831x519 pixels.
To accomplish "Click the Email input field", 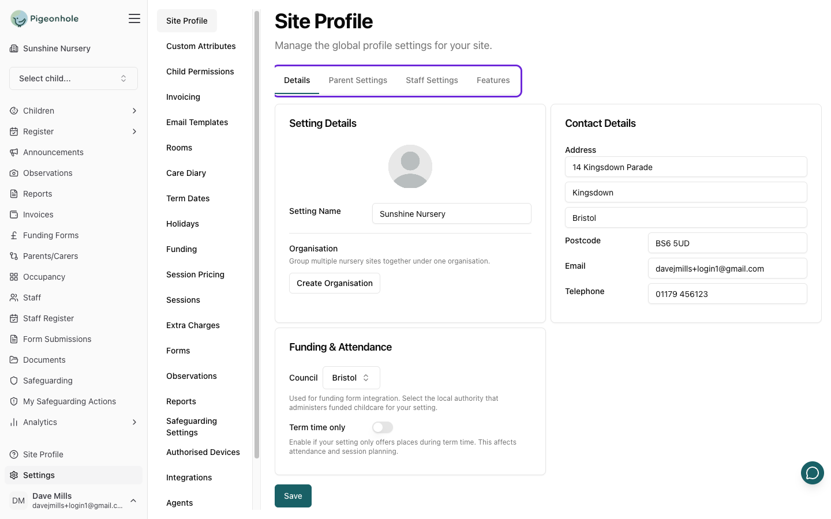I will (x=728, y=268).
